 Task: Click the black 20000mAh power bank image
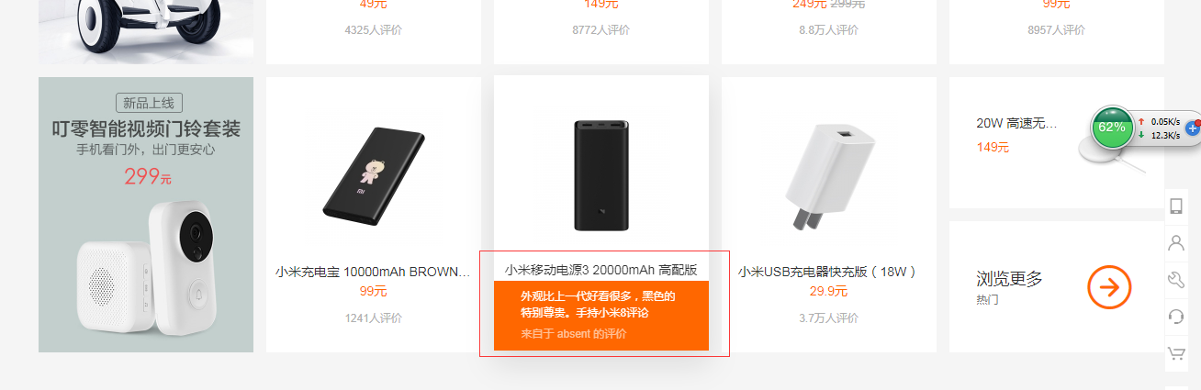601,175
